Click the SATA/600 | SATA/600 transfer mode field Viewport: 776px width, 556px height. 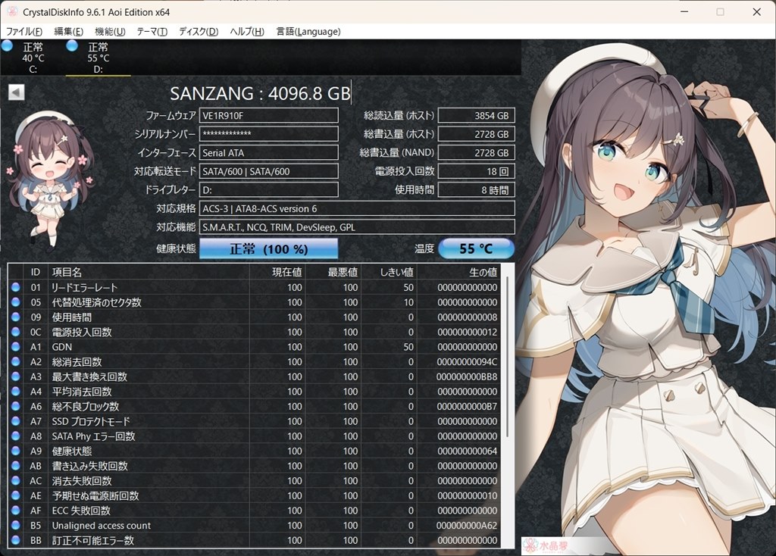point(269,171)
